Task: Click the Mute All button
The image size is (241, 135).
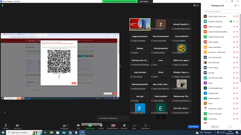Action: (x=215, y=127)
